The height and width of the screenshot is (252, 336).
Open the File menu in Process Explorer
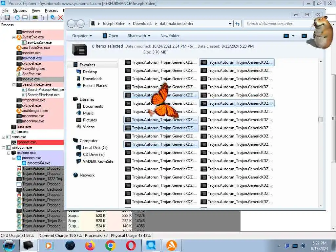click(x=5, y=10)
